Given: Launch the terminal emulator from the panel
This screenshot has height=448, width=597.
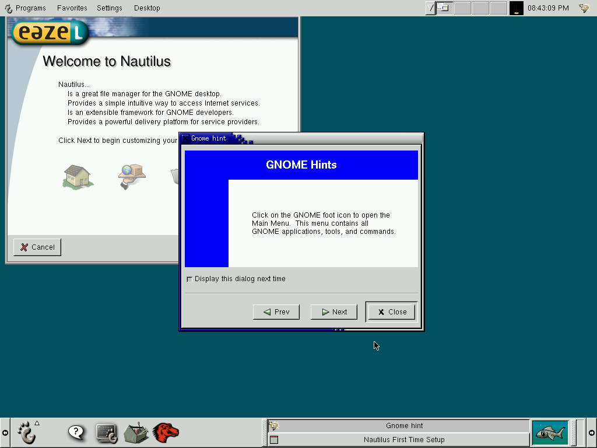Looking at the screenshot, I should coord(107,432).
